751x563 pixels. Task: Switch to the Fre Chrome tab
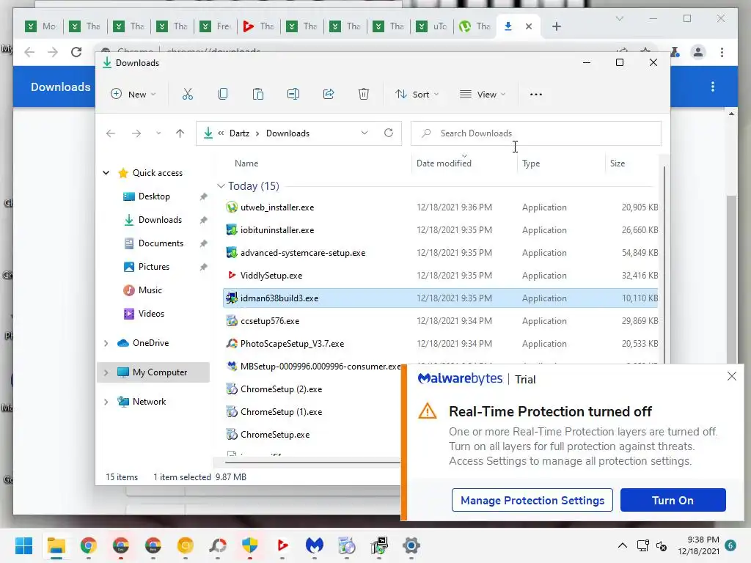(216, 26)
